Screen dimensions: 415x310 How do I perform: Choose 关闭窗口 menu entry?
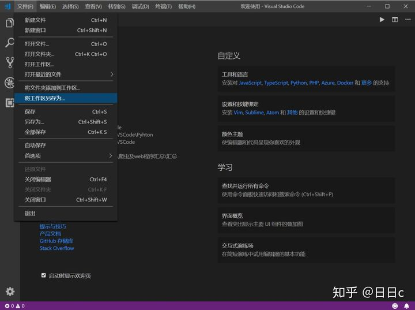coord(66,200)
